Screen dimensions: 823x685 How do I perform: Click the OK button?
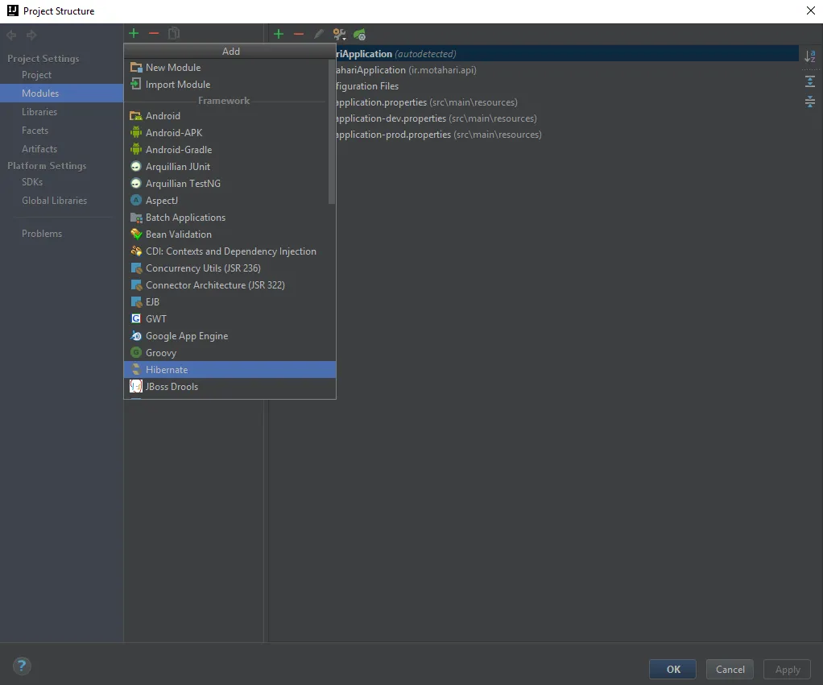coord(673,669)
